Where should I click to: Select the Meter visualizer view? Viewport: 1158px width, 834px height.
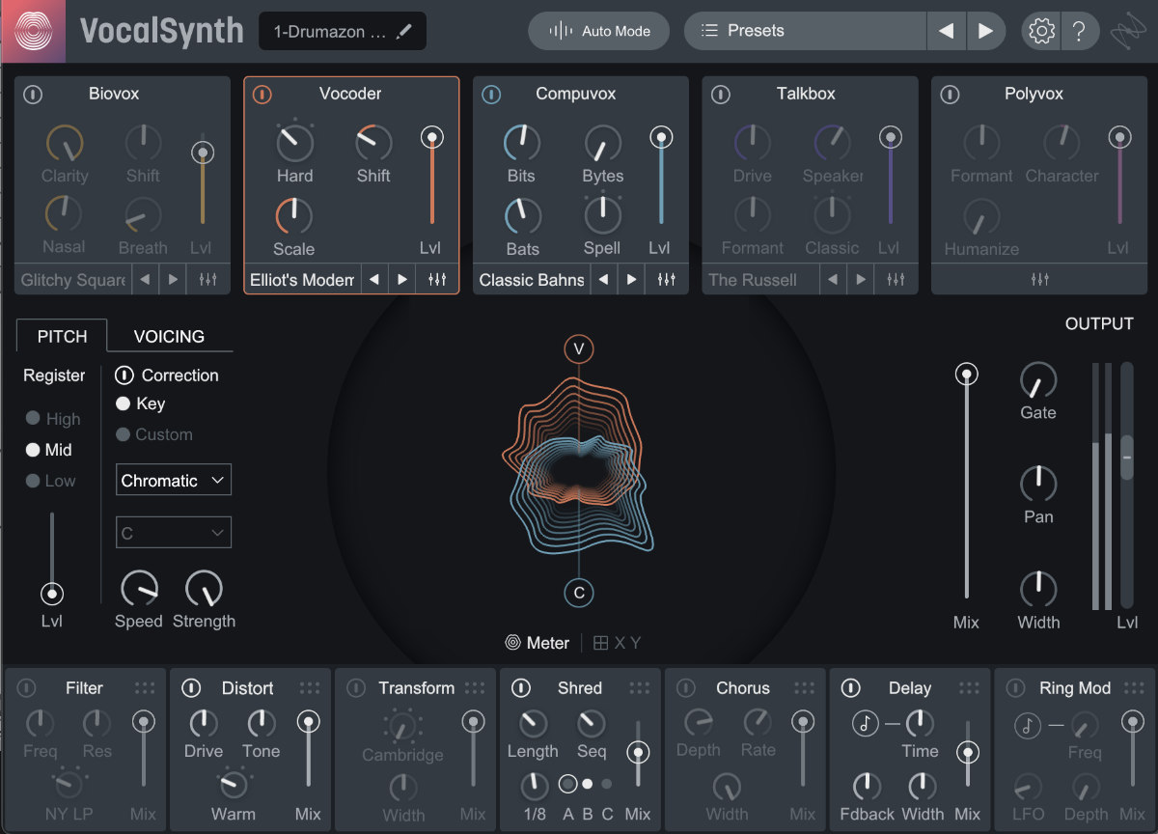(538, 643)
